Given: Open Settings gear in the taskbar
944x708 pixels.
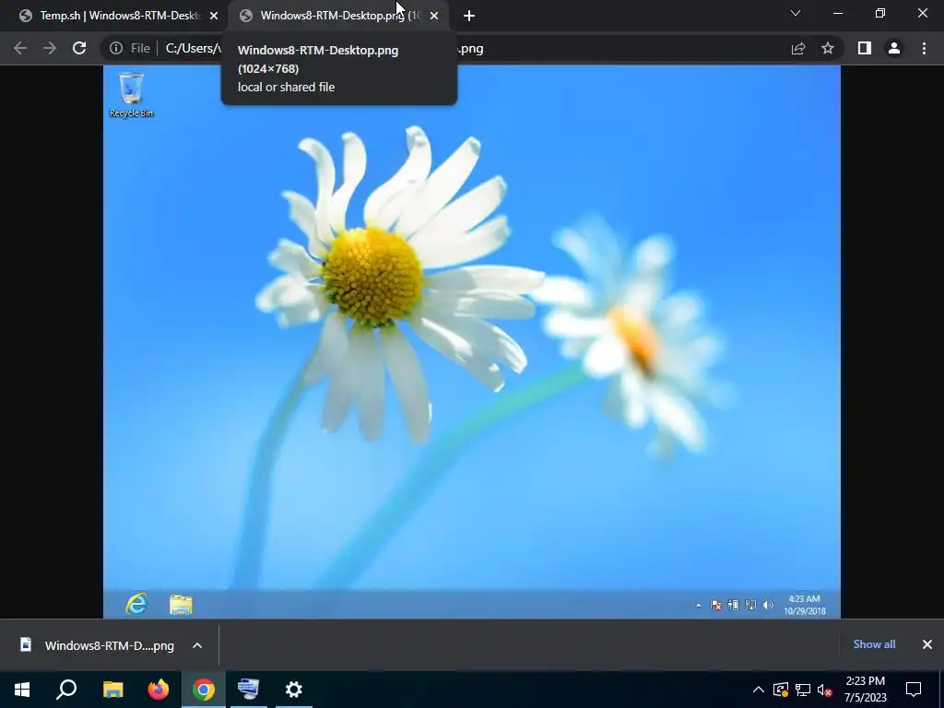Looking at the screenshot, I should click(294, 690).
